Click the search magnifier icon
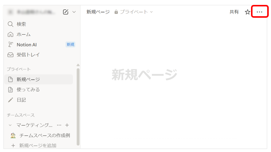 point(11,24)
